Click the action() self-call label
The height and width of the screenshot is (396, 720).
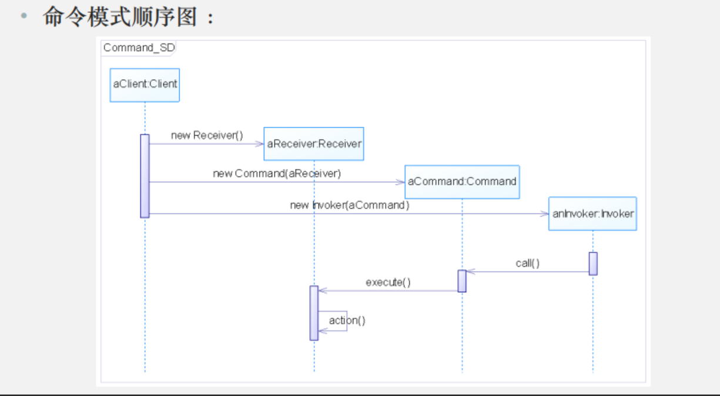(347, 320)
